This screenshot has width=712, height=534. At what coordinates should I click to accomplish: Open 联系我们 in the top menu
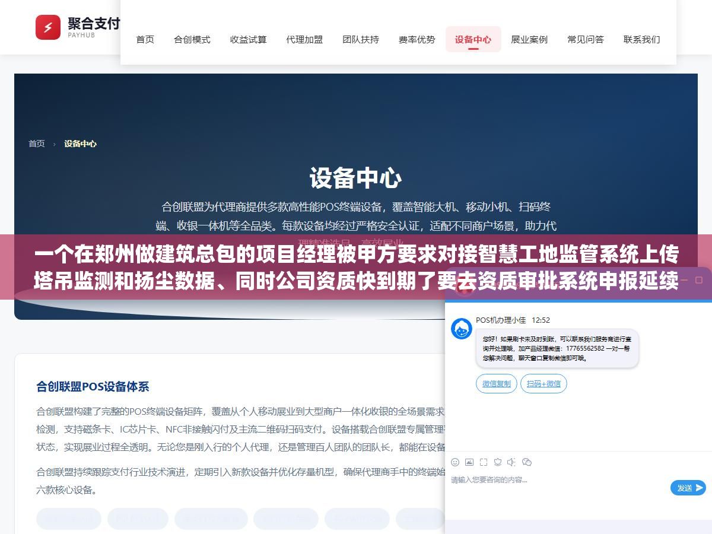tap(642, 40)
